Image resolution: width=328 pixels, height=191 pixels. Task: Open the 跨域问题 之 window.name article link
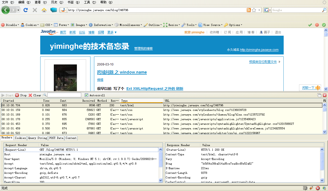[x=122, y=72]
